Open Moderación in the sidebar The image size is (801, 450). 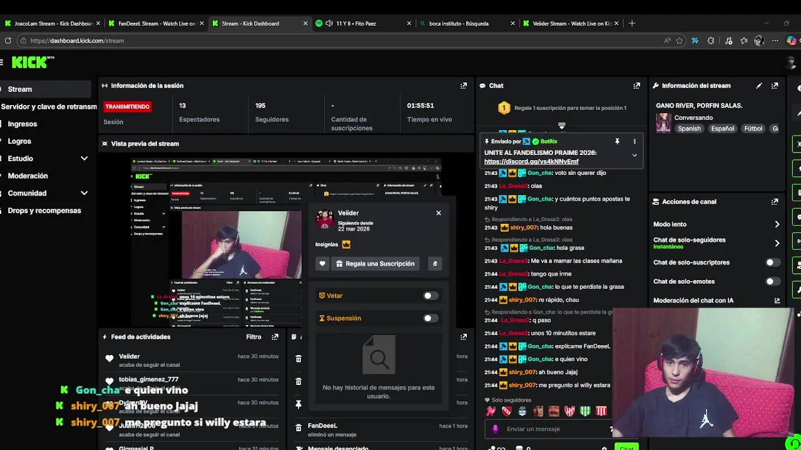(28, 176)
